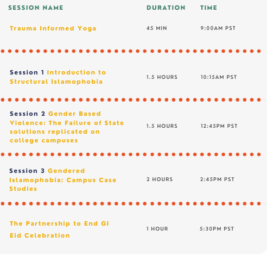
Task: Click the 12:45PM PST time
Action: click(x=219, y=126)
